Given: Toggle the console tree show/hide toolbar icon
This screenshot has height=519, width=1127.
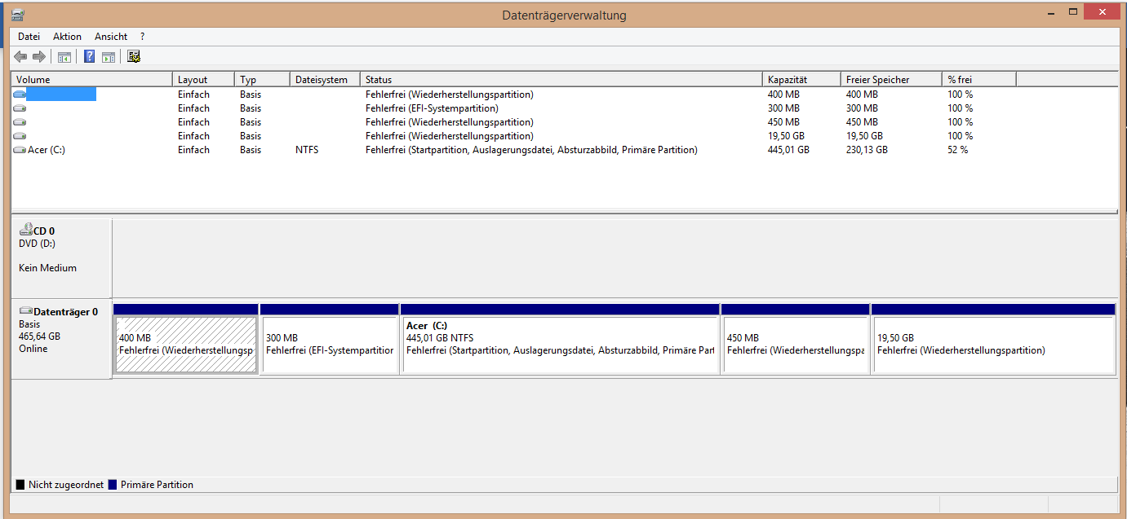Looking at the screenshot, I should tap(64, 56).
